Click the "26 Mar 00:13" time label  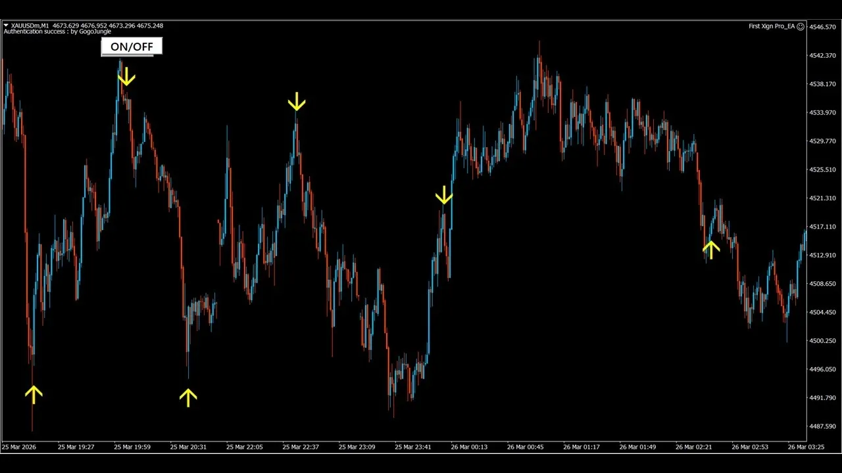click(469, 447)
